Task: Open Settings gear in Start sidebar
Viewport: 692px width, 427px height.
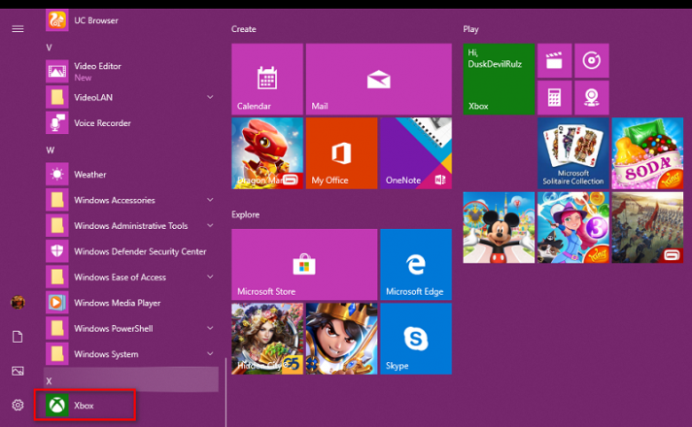Action: pyautogui.click(x=17, y=405)
